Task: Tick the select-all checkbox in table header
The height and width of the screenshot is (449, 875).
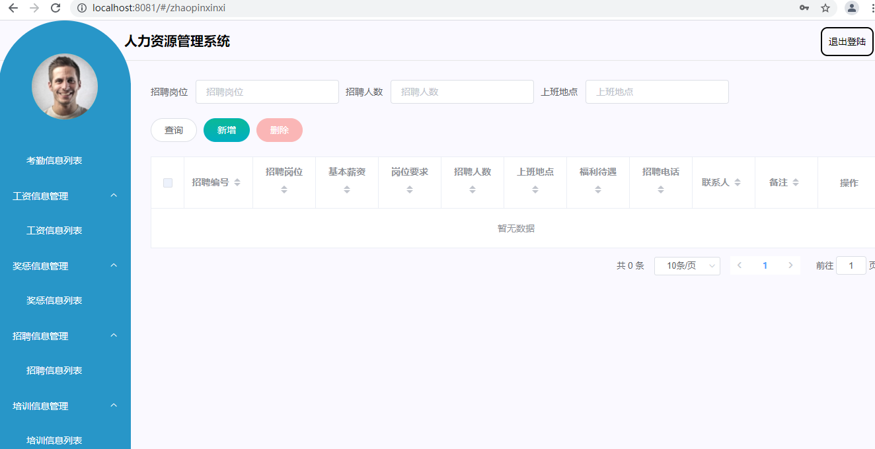Action: click(168, 183)
